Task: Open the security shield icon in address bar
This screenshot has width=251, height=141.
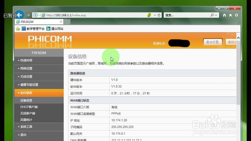Action: [35, 15]
